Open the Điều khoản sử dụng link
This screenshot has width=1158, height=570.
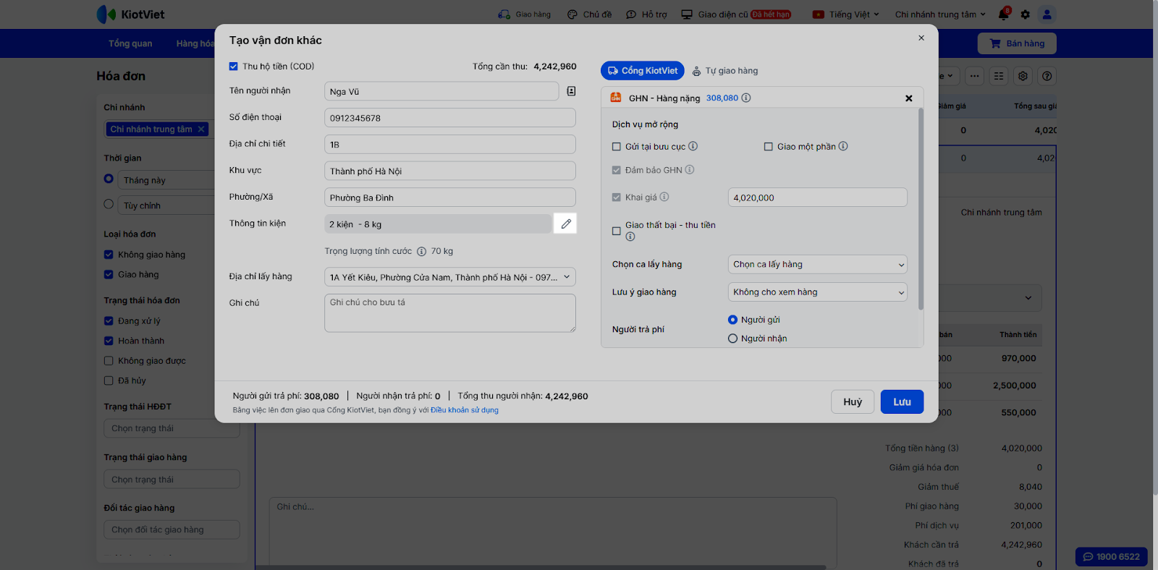(465, 410)
